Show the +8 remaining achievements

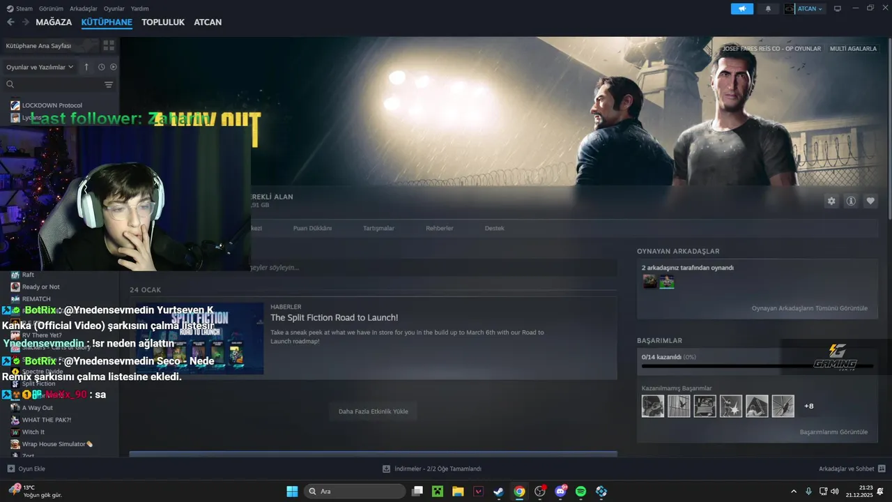pyautogui.click(x=808, y=406)
